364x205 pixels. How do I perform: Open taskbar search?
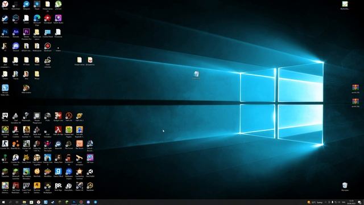point(10,202)
